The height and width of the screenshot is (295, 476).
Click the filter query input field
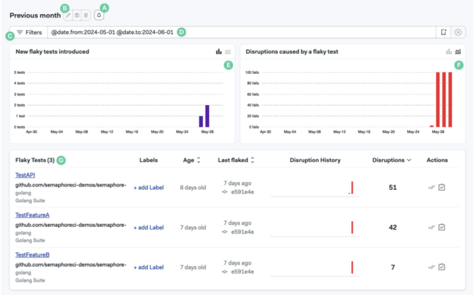pyautogui.click(x=242, y=32)
